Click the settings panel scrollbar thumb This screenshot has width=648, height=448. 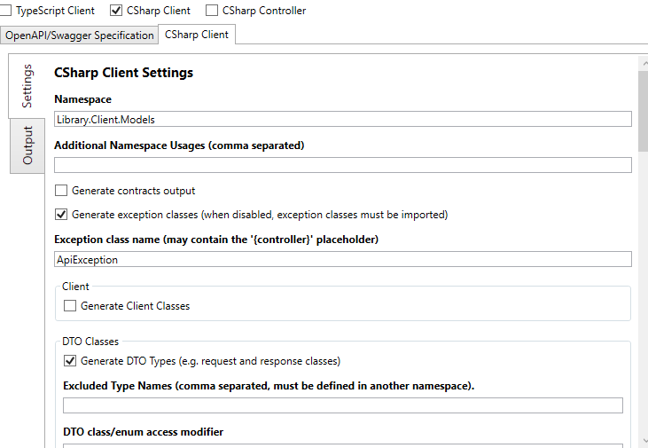[x=643, y=111]
